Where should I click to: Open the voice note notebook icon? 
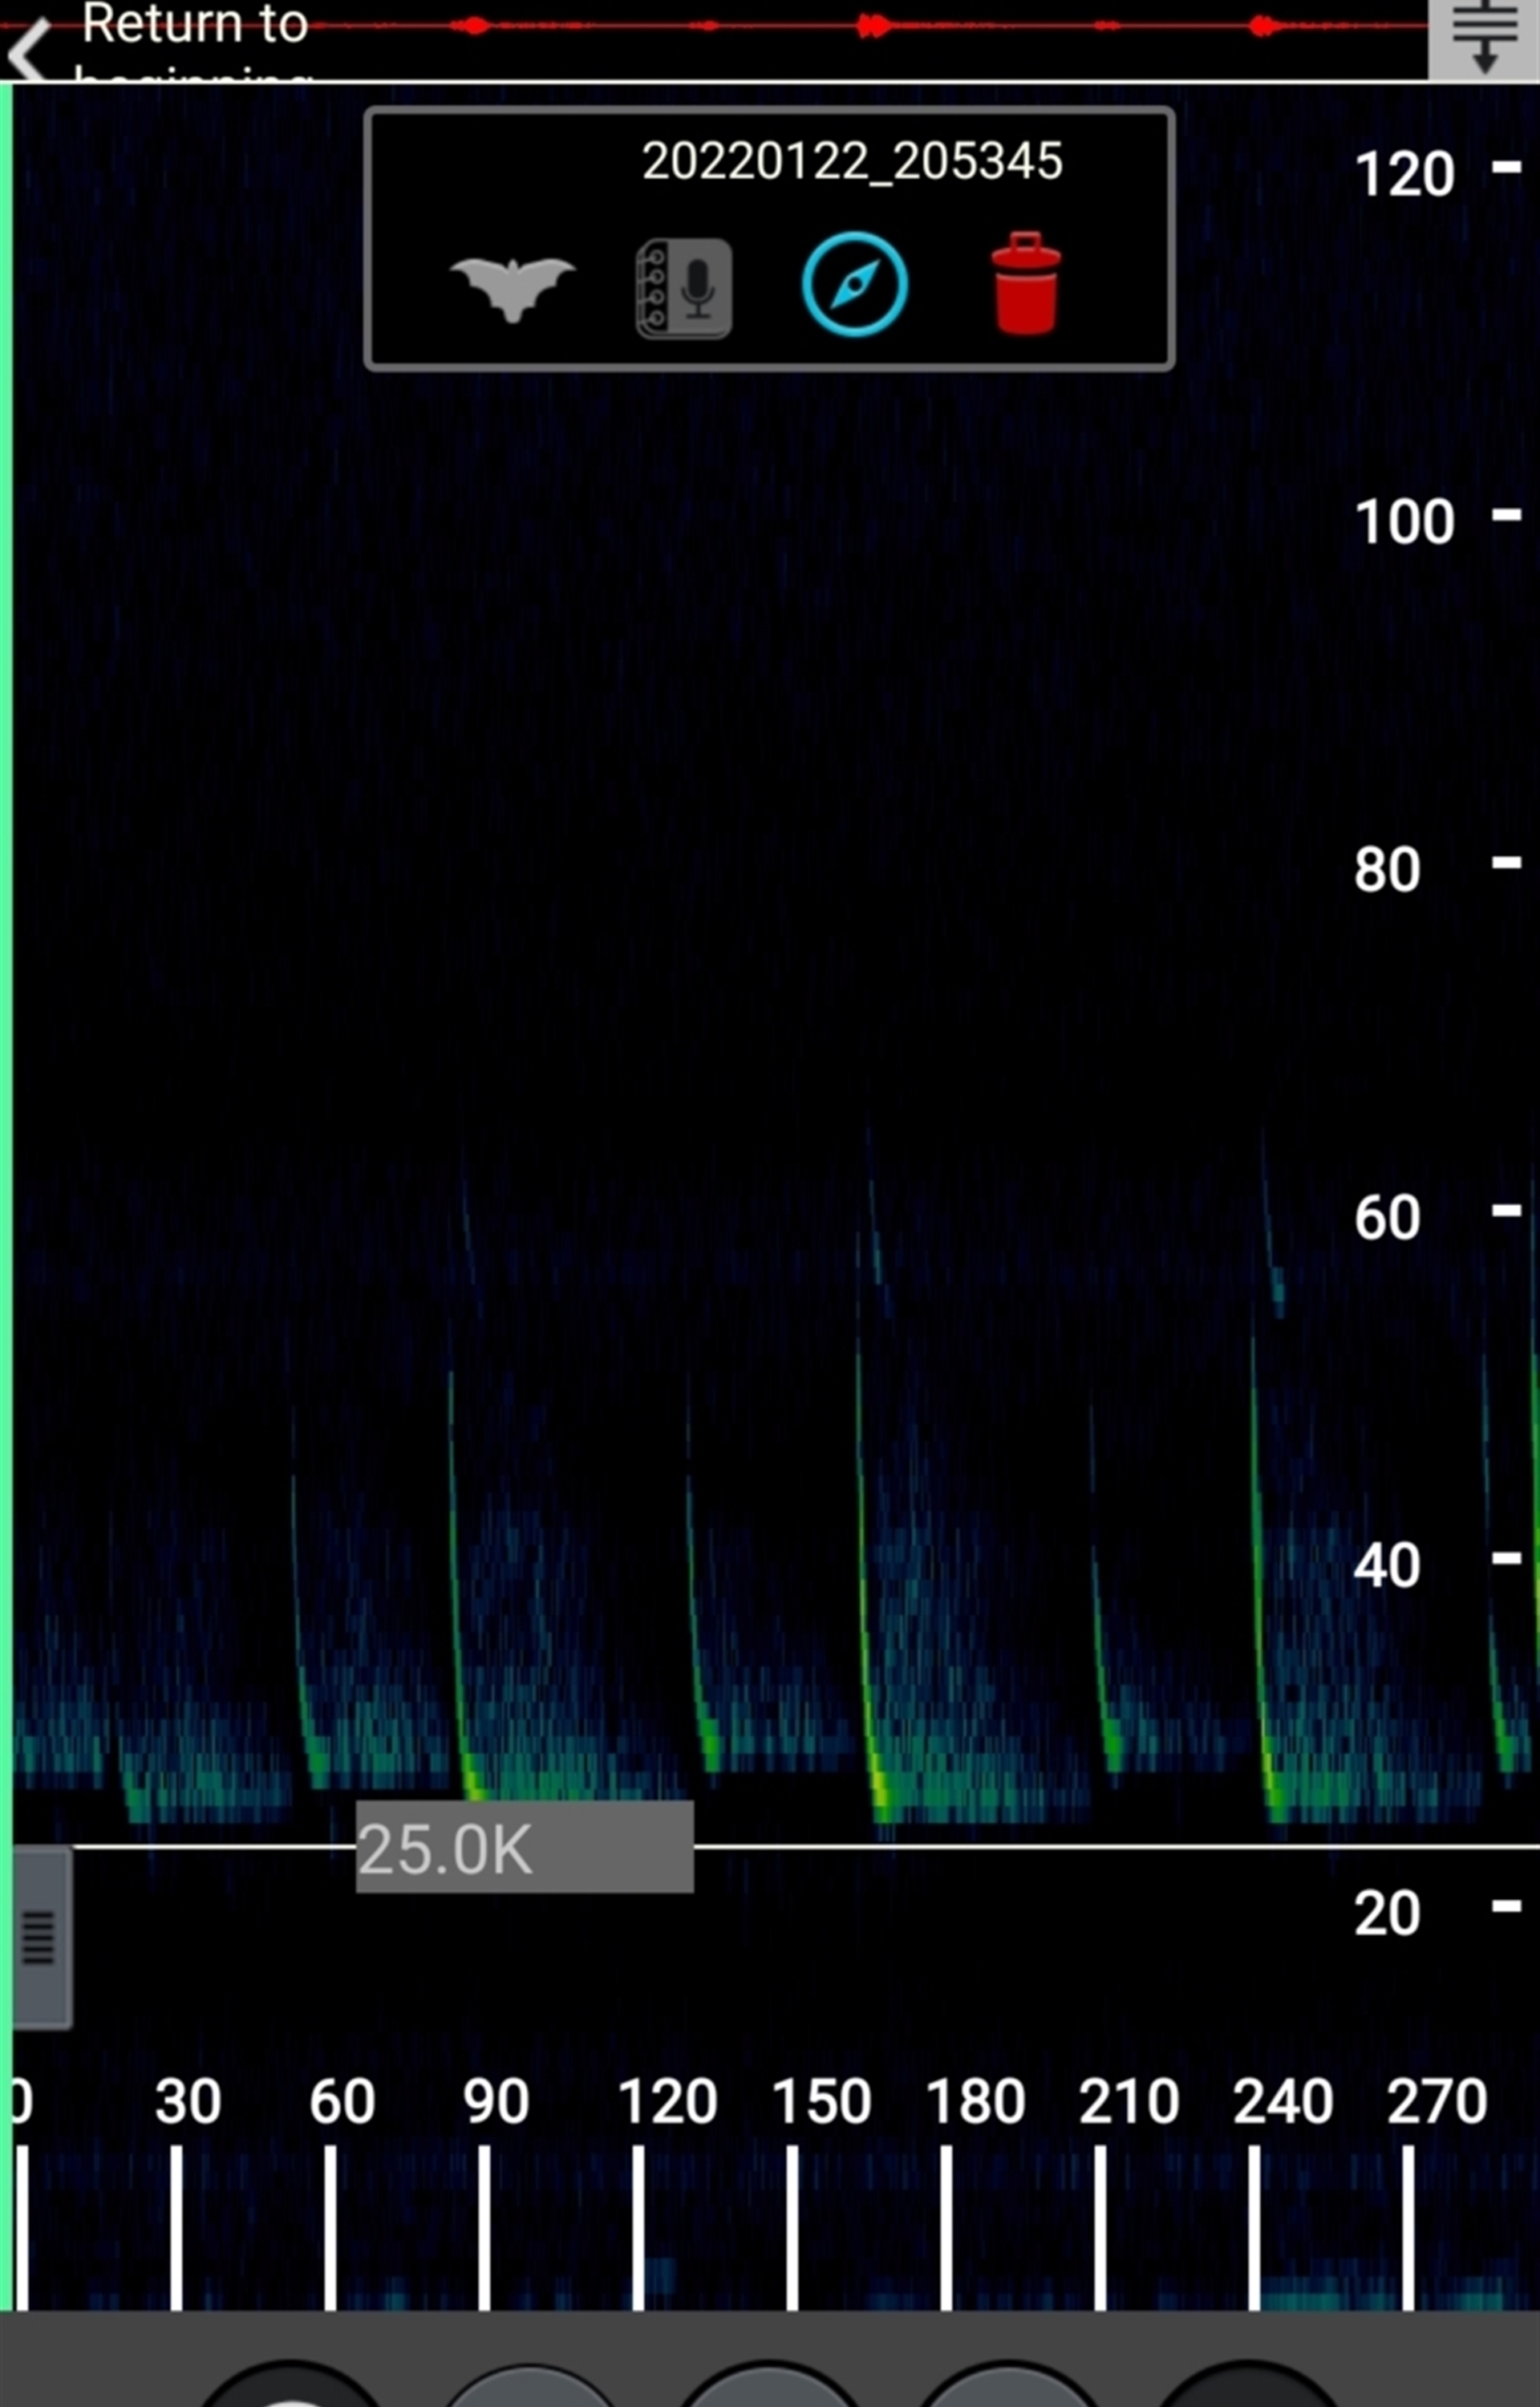[x=684, y=288]
